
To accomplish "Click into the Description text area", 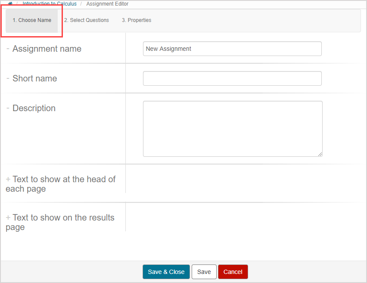I will click(x=232, y=128).
